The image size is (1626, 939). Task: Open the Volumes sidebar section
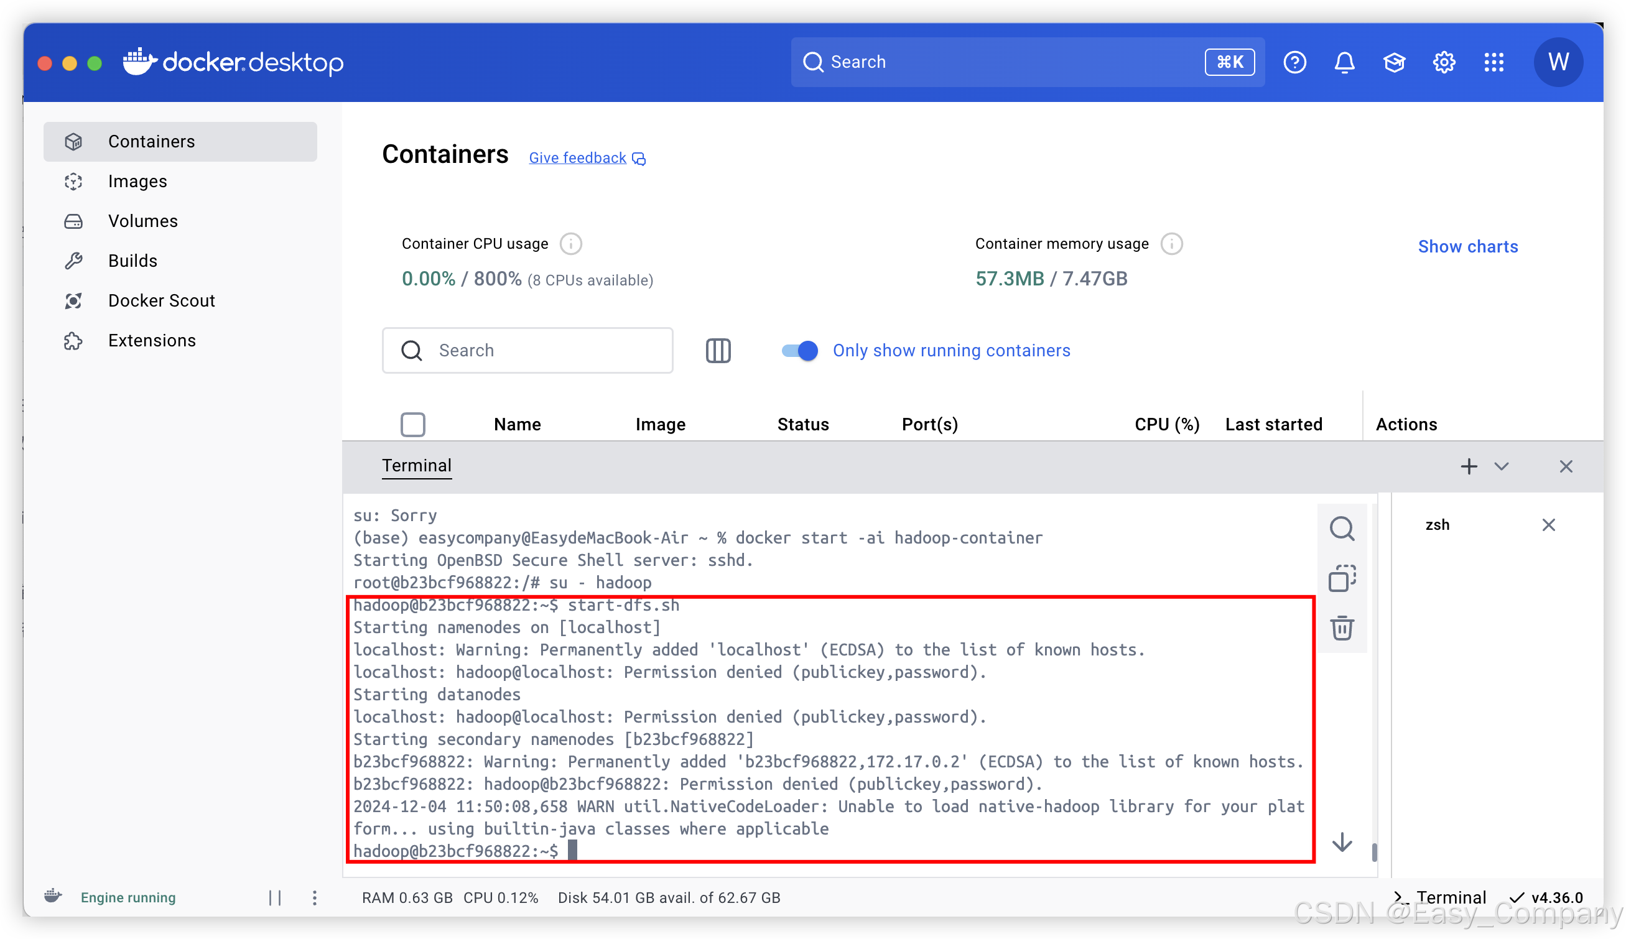pyautogui.click(x=180, y=221)
